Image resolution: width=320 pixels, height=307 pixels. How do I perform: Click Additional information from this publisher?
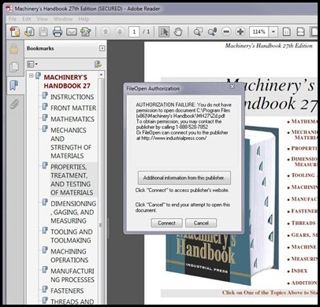(x=184, y=178)
